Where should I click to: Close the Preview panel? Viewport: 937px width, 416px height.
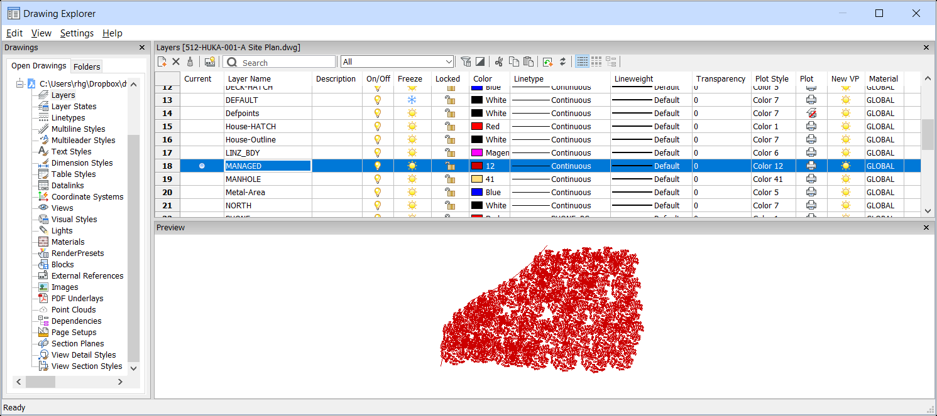926,227
